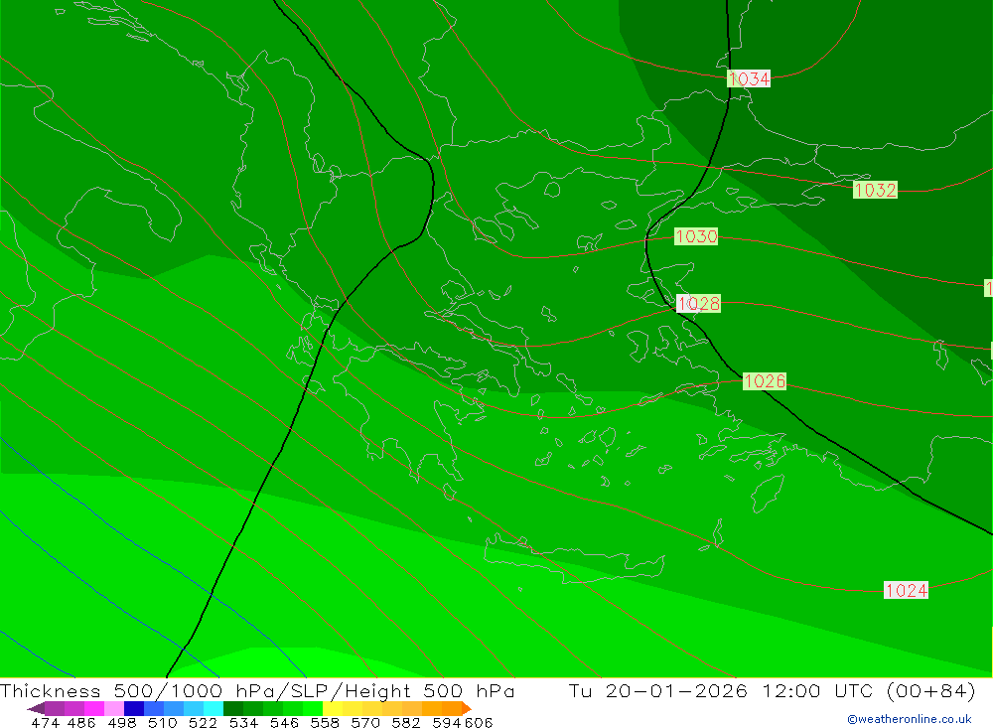Viewport: 993px width, 728px height.
Task: Click the purple left arrow of legend
Action: (x=36, y=708)
